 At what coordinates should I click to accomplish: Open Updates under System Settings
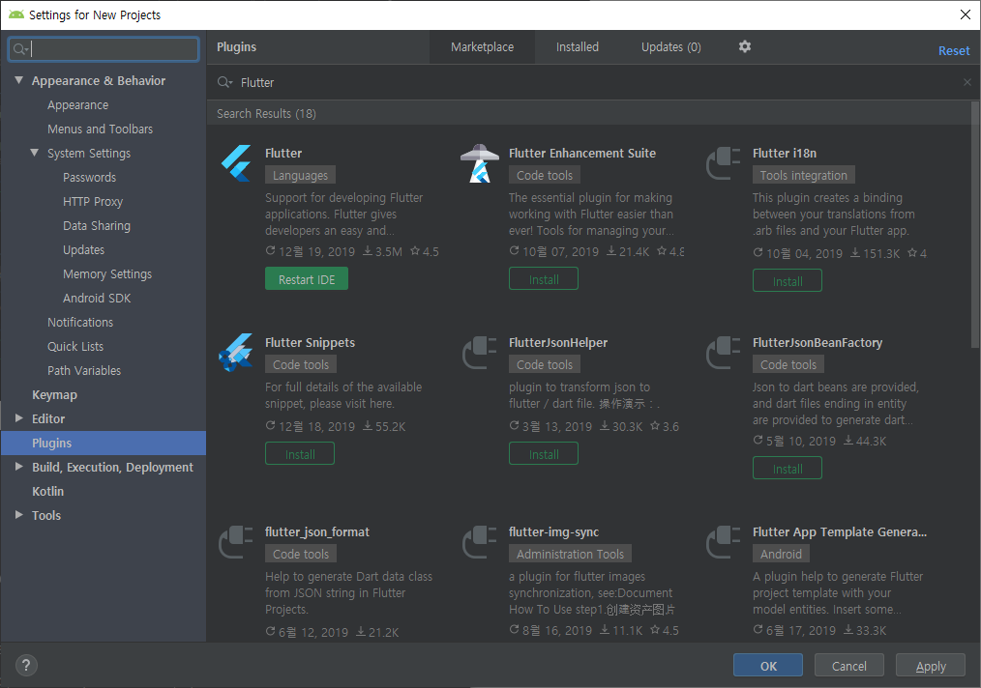click(x=83, y=249)
